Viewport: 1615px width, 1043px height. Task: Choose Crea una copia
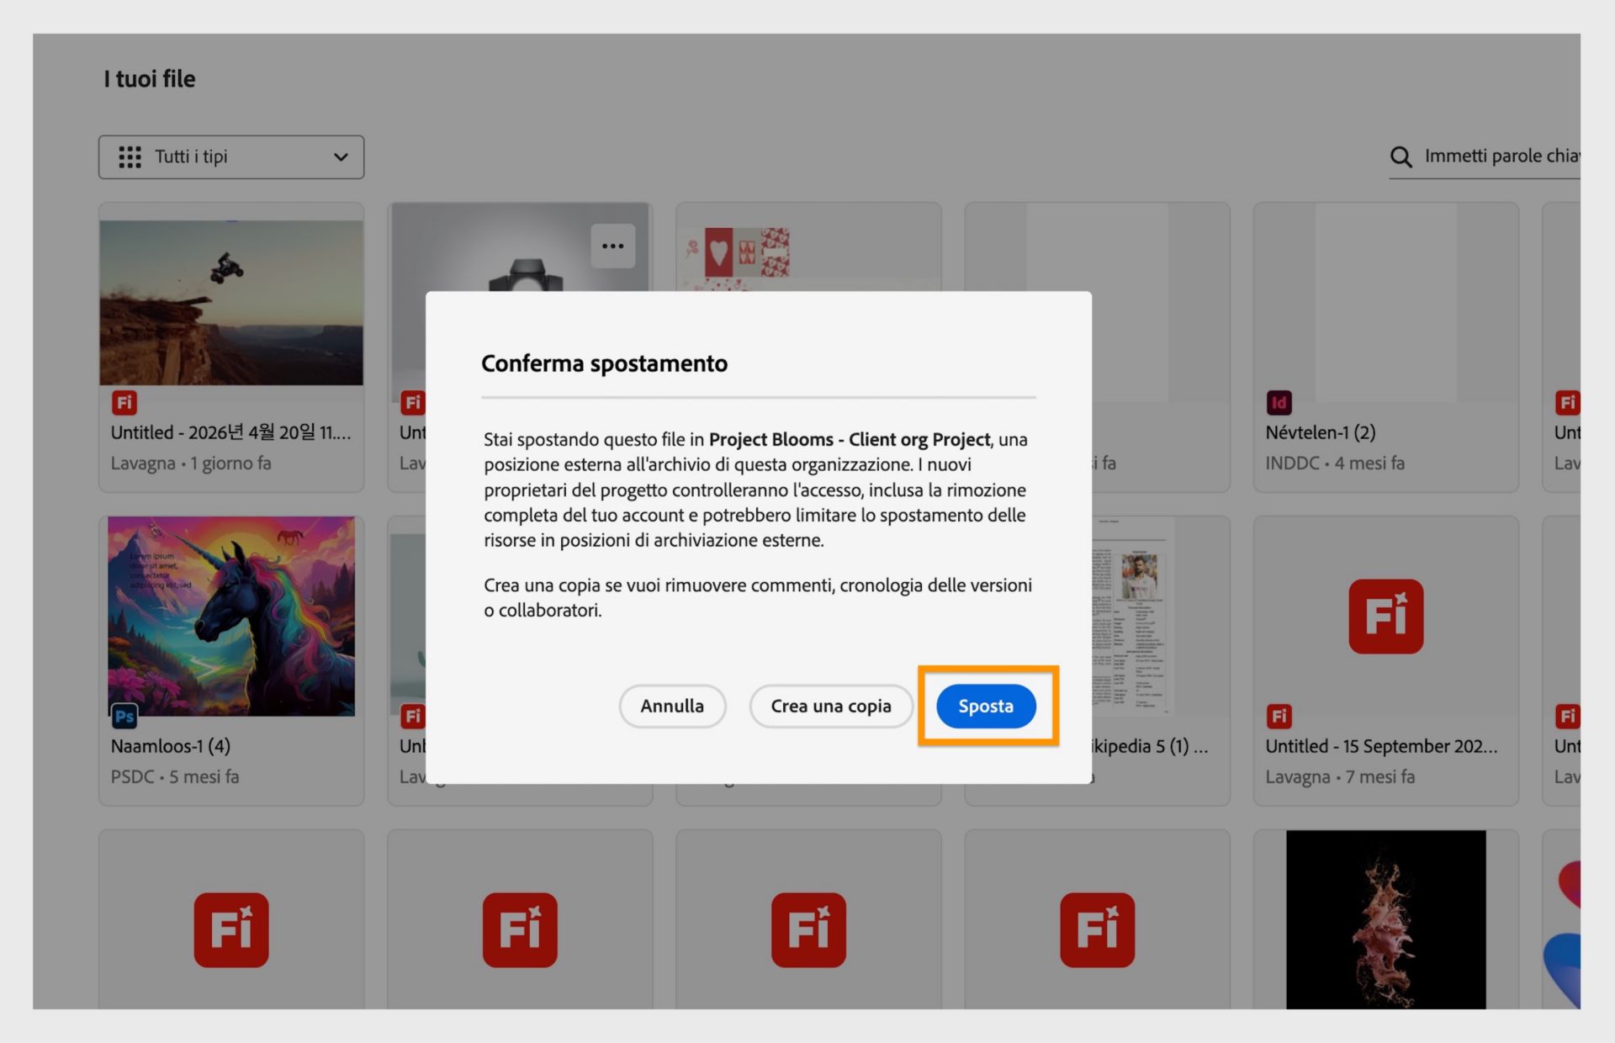(x=831, y=706)
